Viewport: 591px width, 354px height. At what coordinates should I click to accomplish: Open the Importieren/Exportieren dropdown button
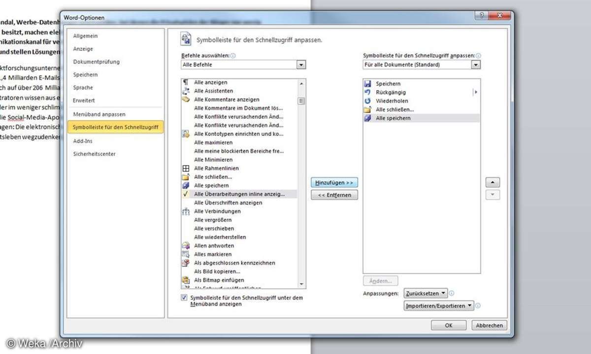[439, 306]
